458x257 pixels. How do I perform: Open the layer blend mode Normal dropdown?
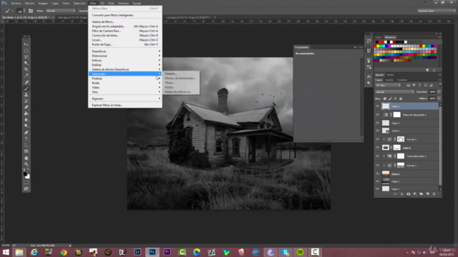coord(394,92)
